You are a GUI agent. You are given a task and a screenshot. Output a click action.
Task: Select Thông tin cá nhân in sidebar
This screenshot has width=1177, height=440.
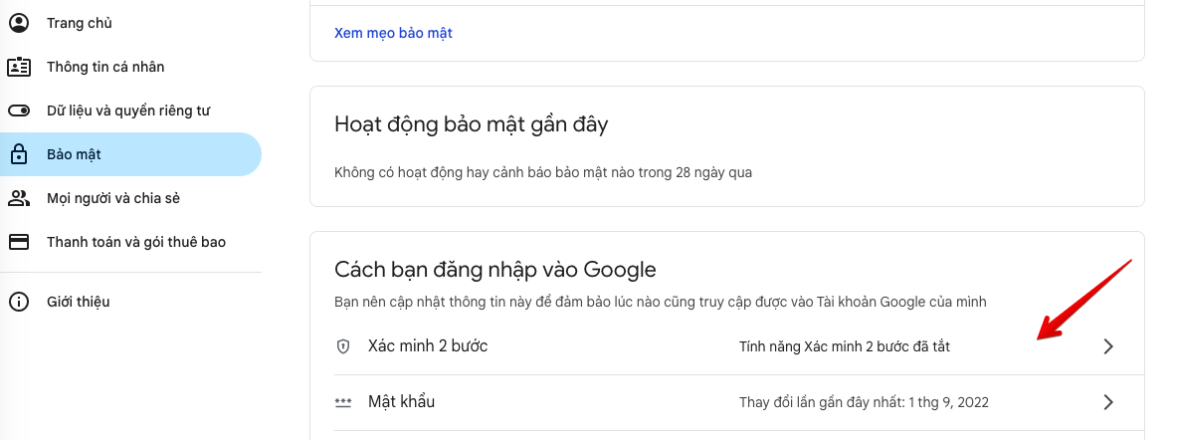[105, 67]
